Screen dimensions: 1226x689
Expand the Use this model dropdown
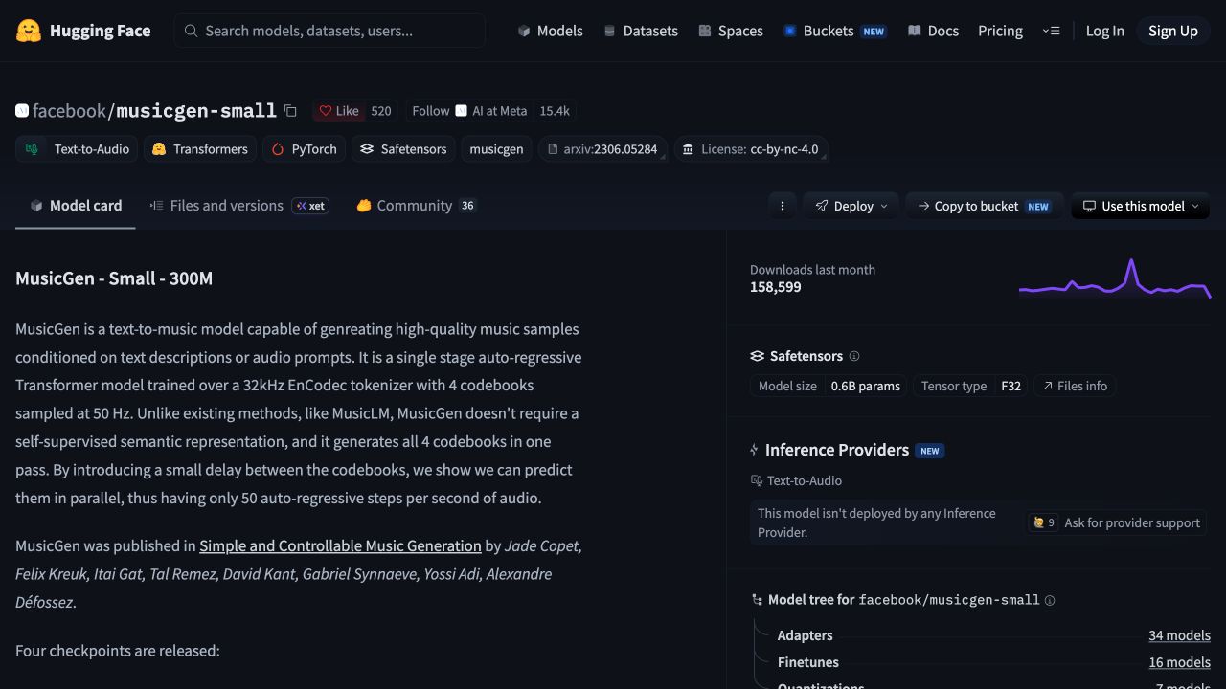click(1141, 206)
